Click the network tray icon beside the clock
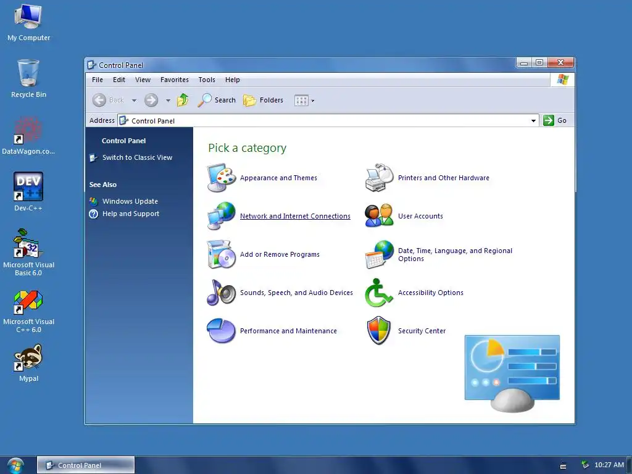This screenshot has height=474, width=632. click(x=585, y=465)
